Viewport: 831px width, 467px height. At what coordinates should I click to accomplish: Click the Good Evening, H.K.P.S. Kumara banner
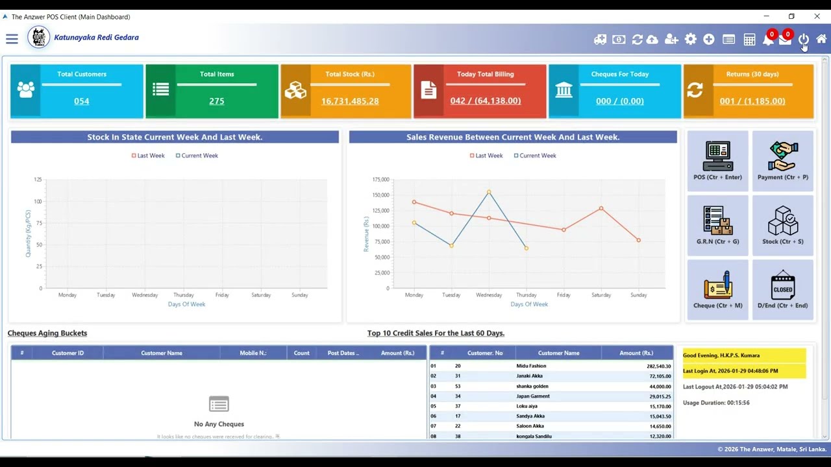(x=744, y=355)
